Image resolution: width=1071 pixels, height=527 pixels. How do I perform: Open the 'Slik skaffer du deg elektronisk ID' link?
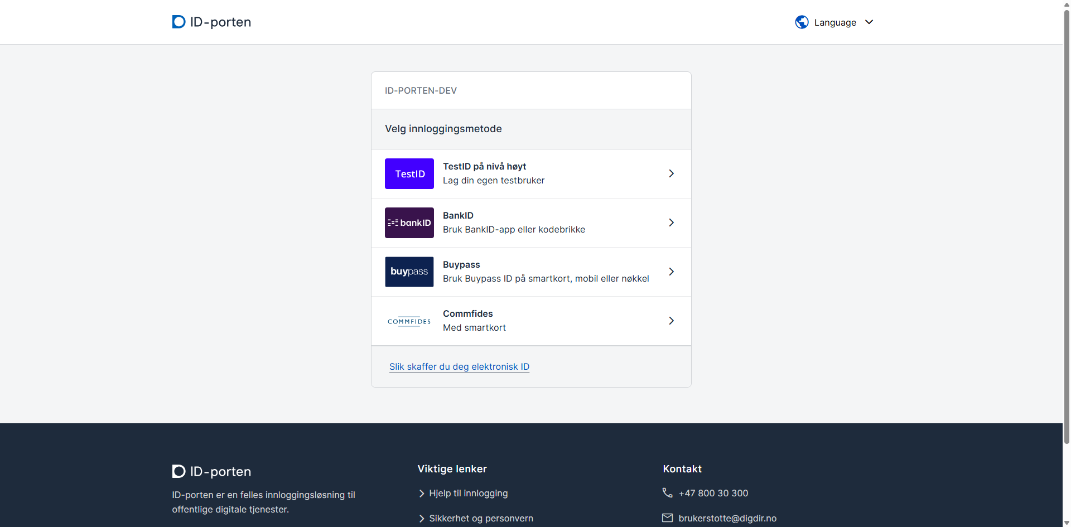coord(459,366)
